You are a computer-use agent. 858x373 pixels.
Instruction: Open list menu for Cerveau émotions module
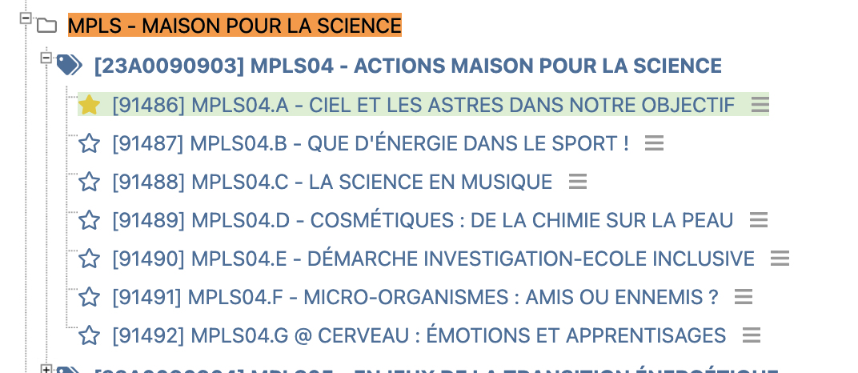click(x=752, y=335)
